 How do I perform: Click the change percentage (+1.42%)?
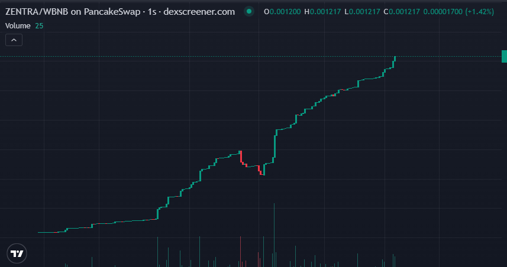[480, 12]
